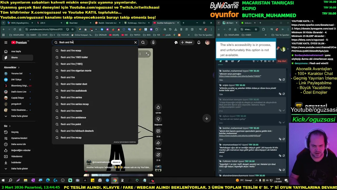
Task: Select suggestion flesh and fire series recap
Action: (95, 104)
